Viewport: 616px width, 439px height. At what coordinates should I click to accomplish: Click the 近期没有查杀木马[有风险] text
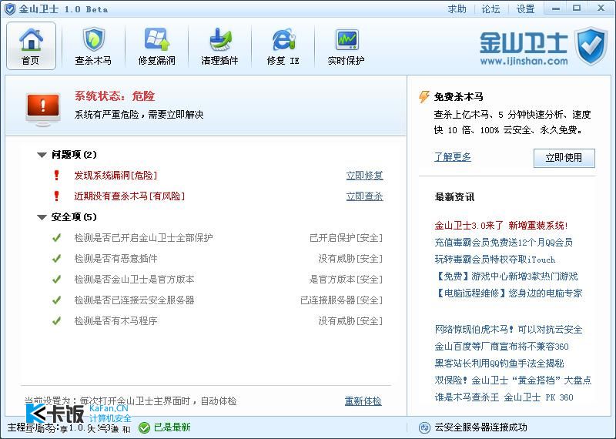[129, 196]
